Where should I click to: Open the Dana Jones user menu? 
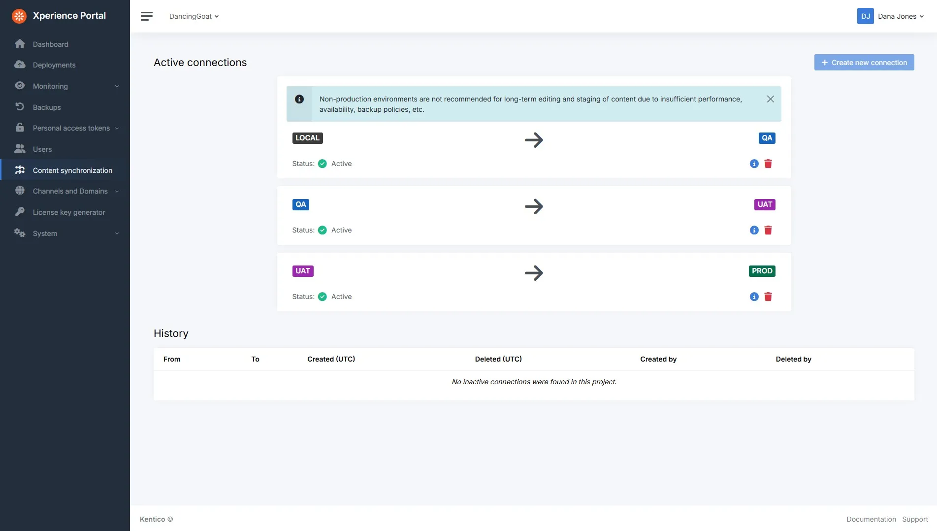pyautogui.click(x=891, y=16)
